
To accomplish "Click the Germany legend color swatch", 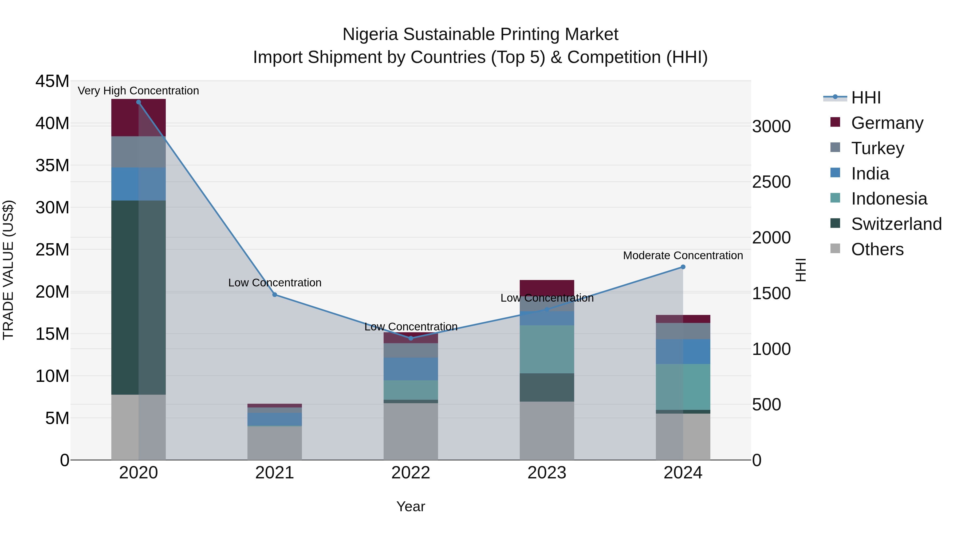I will 835,122.
